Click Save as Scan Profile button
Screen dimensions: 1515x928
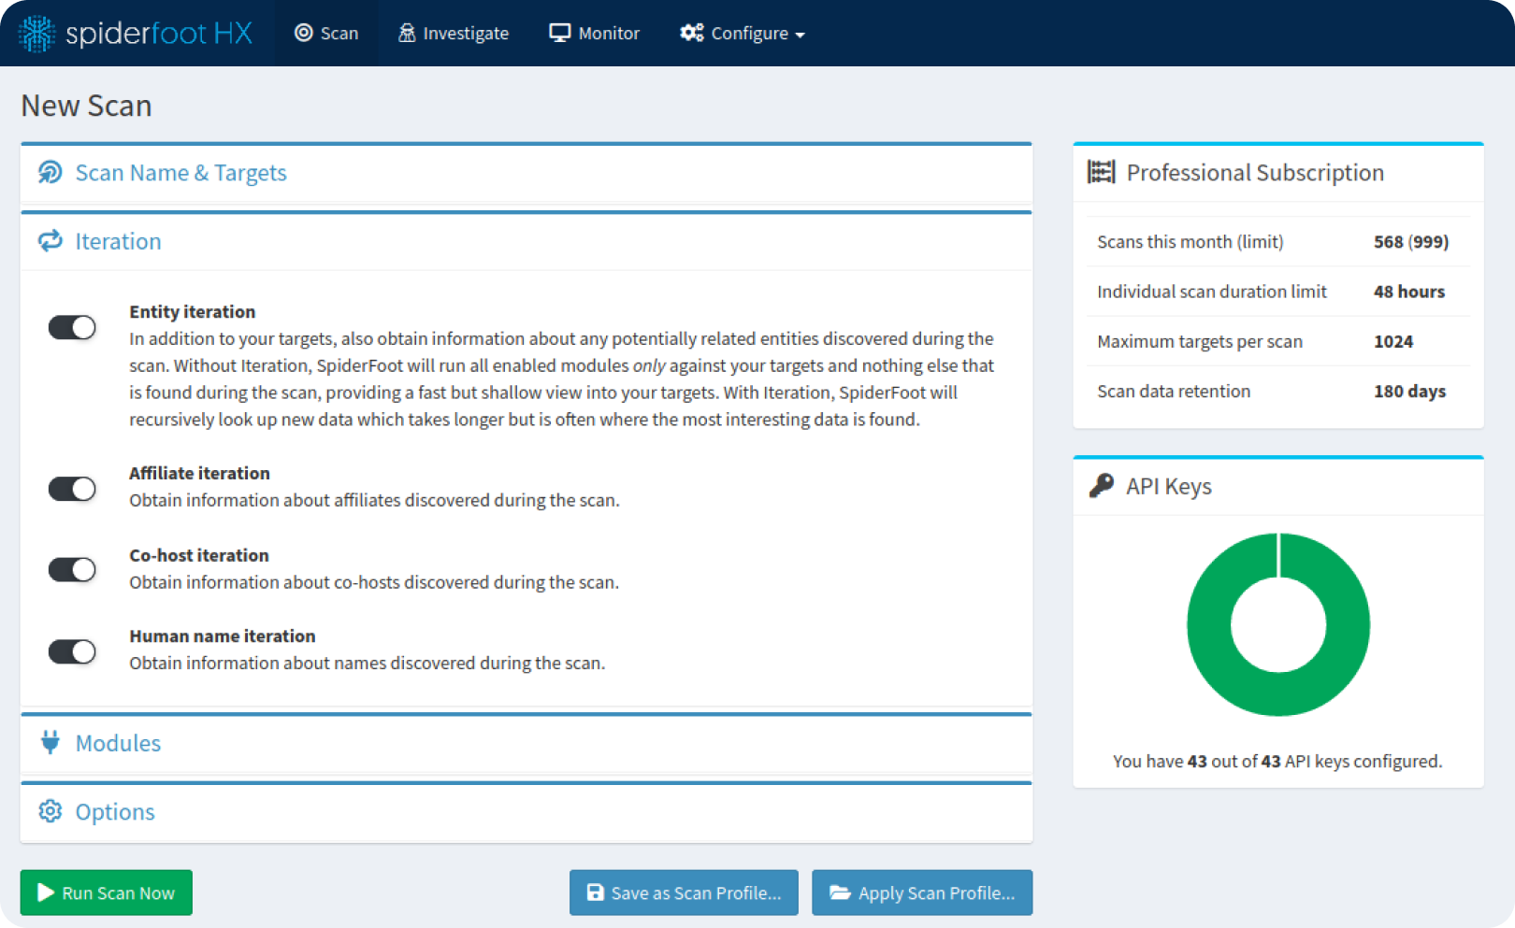(684, 892)
